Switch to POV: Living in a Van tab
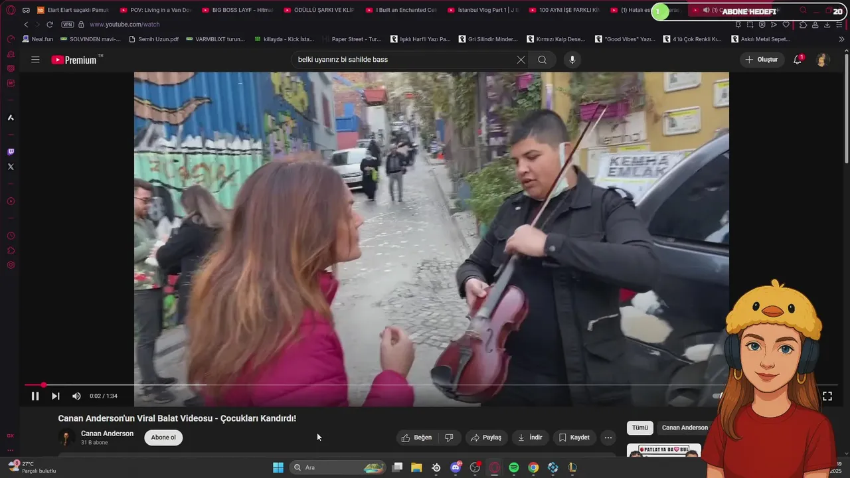Image resolution: width=850 pixels, height=478 pixels. 155,10
